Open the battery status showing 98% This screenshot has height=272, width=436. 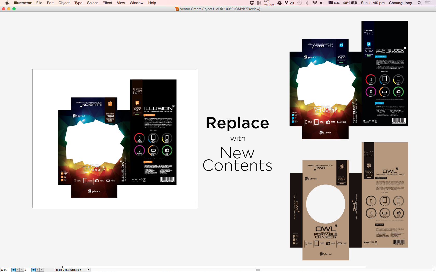click(x=350, y=3)
